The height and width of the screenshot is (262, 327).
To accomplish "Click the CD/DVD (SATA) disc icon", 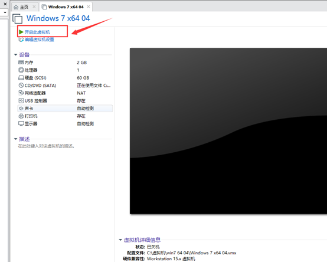I will tap(21, 85).
